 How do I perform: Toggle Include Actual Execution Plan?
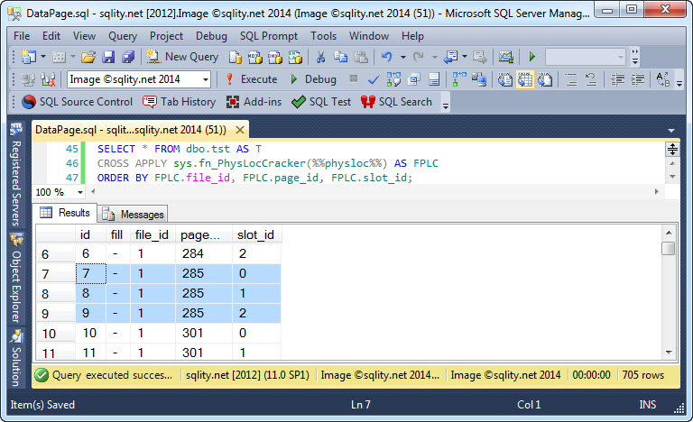point(459,79)
